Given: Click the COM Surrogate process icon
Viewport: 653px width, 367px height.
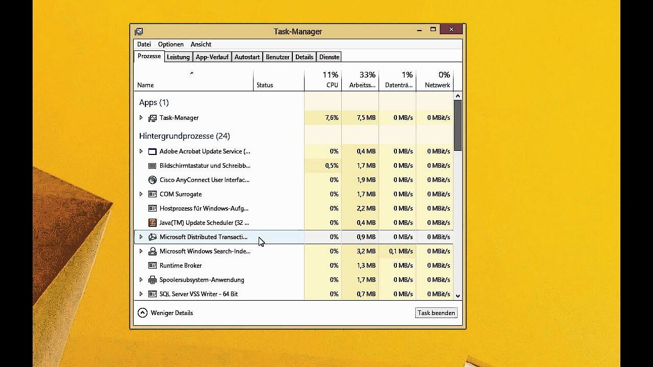Looking at the screenshot, I should coord(152,194).
